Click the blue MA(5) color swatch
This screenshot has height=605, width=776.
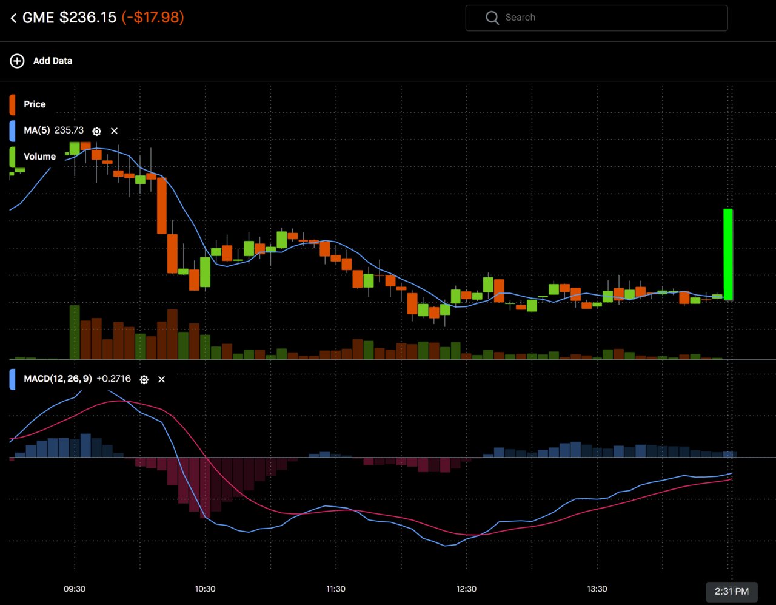[12, 130]
